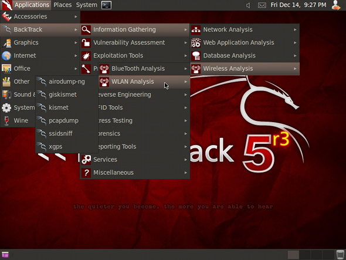Click the Accessories Swiss-knife icon
346x260 pixels.
point(6,16)
